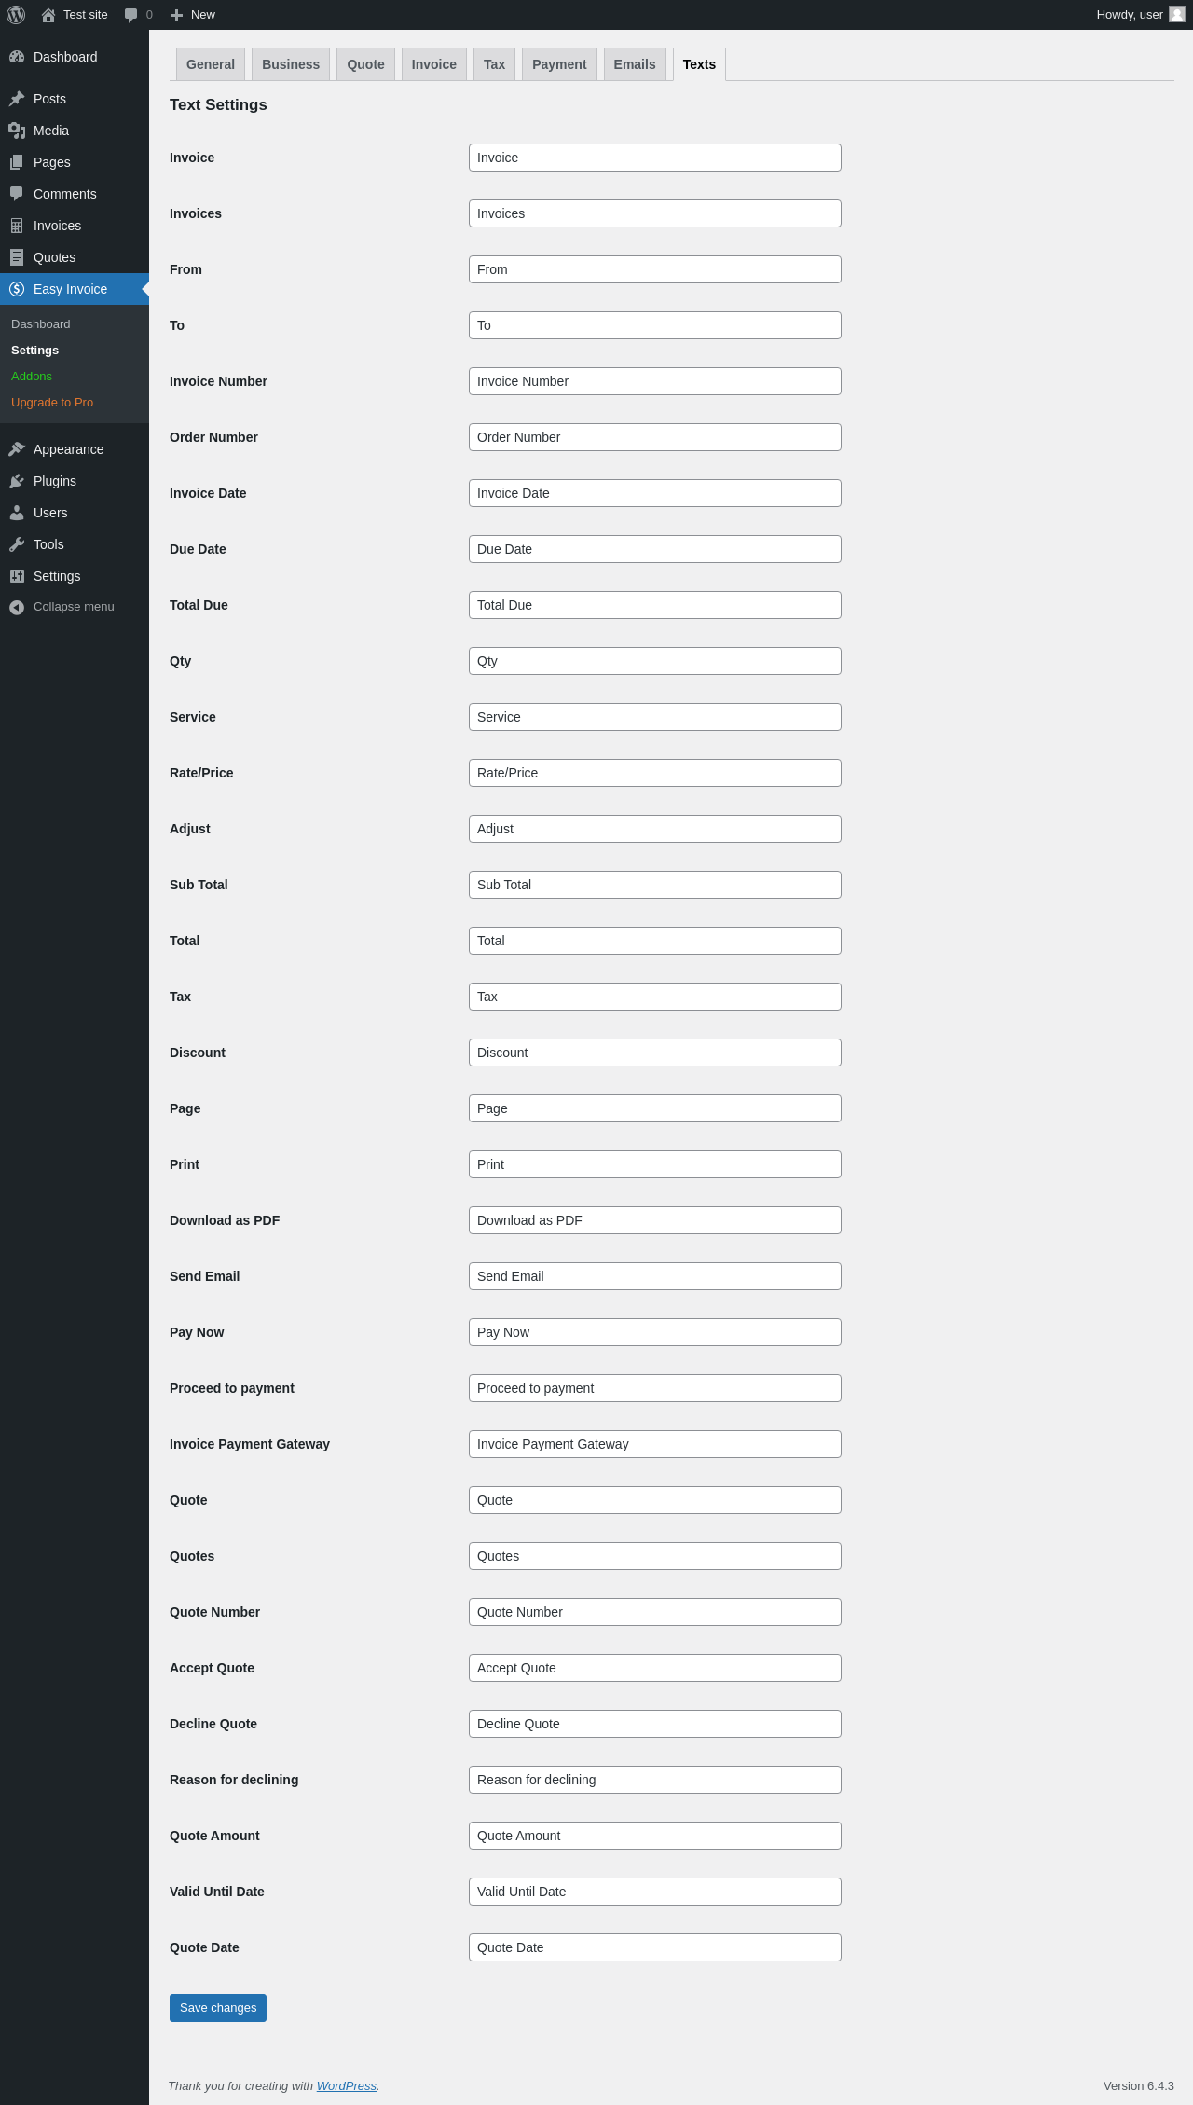Screen dimensions: 1193x2105
Task: Open the user avatar icon
Action: (x=1177, y=14)
